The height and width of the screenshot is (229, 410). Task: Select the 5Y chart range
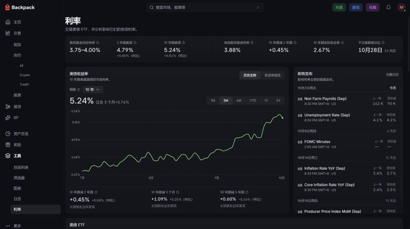[x=278, y=101]
